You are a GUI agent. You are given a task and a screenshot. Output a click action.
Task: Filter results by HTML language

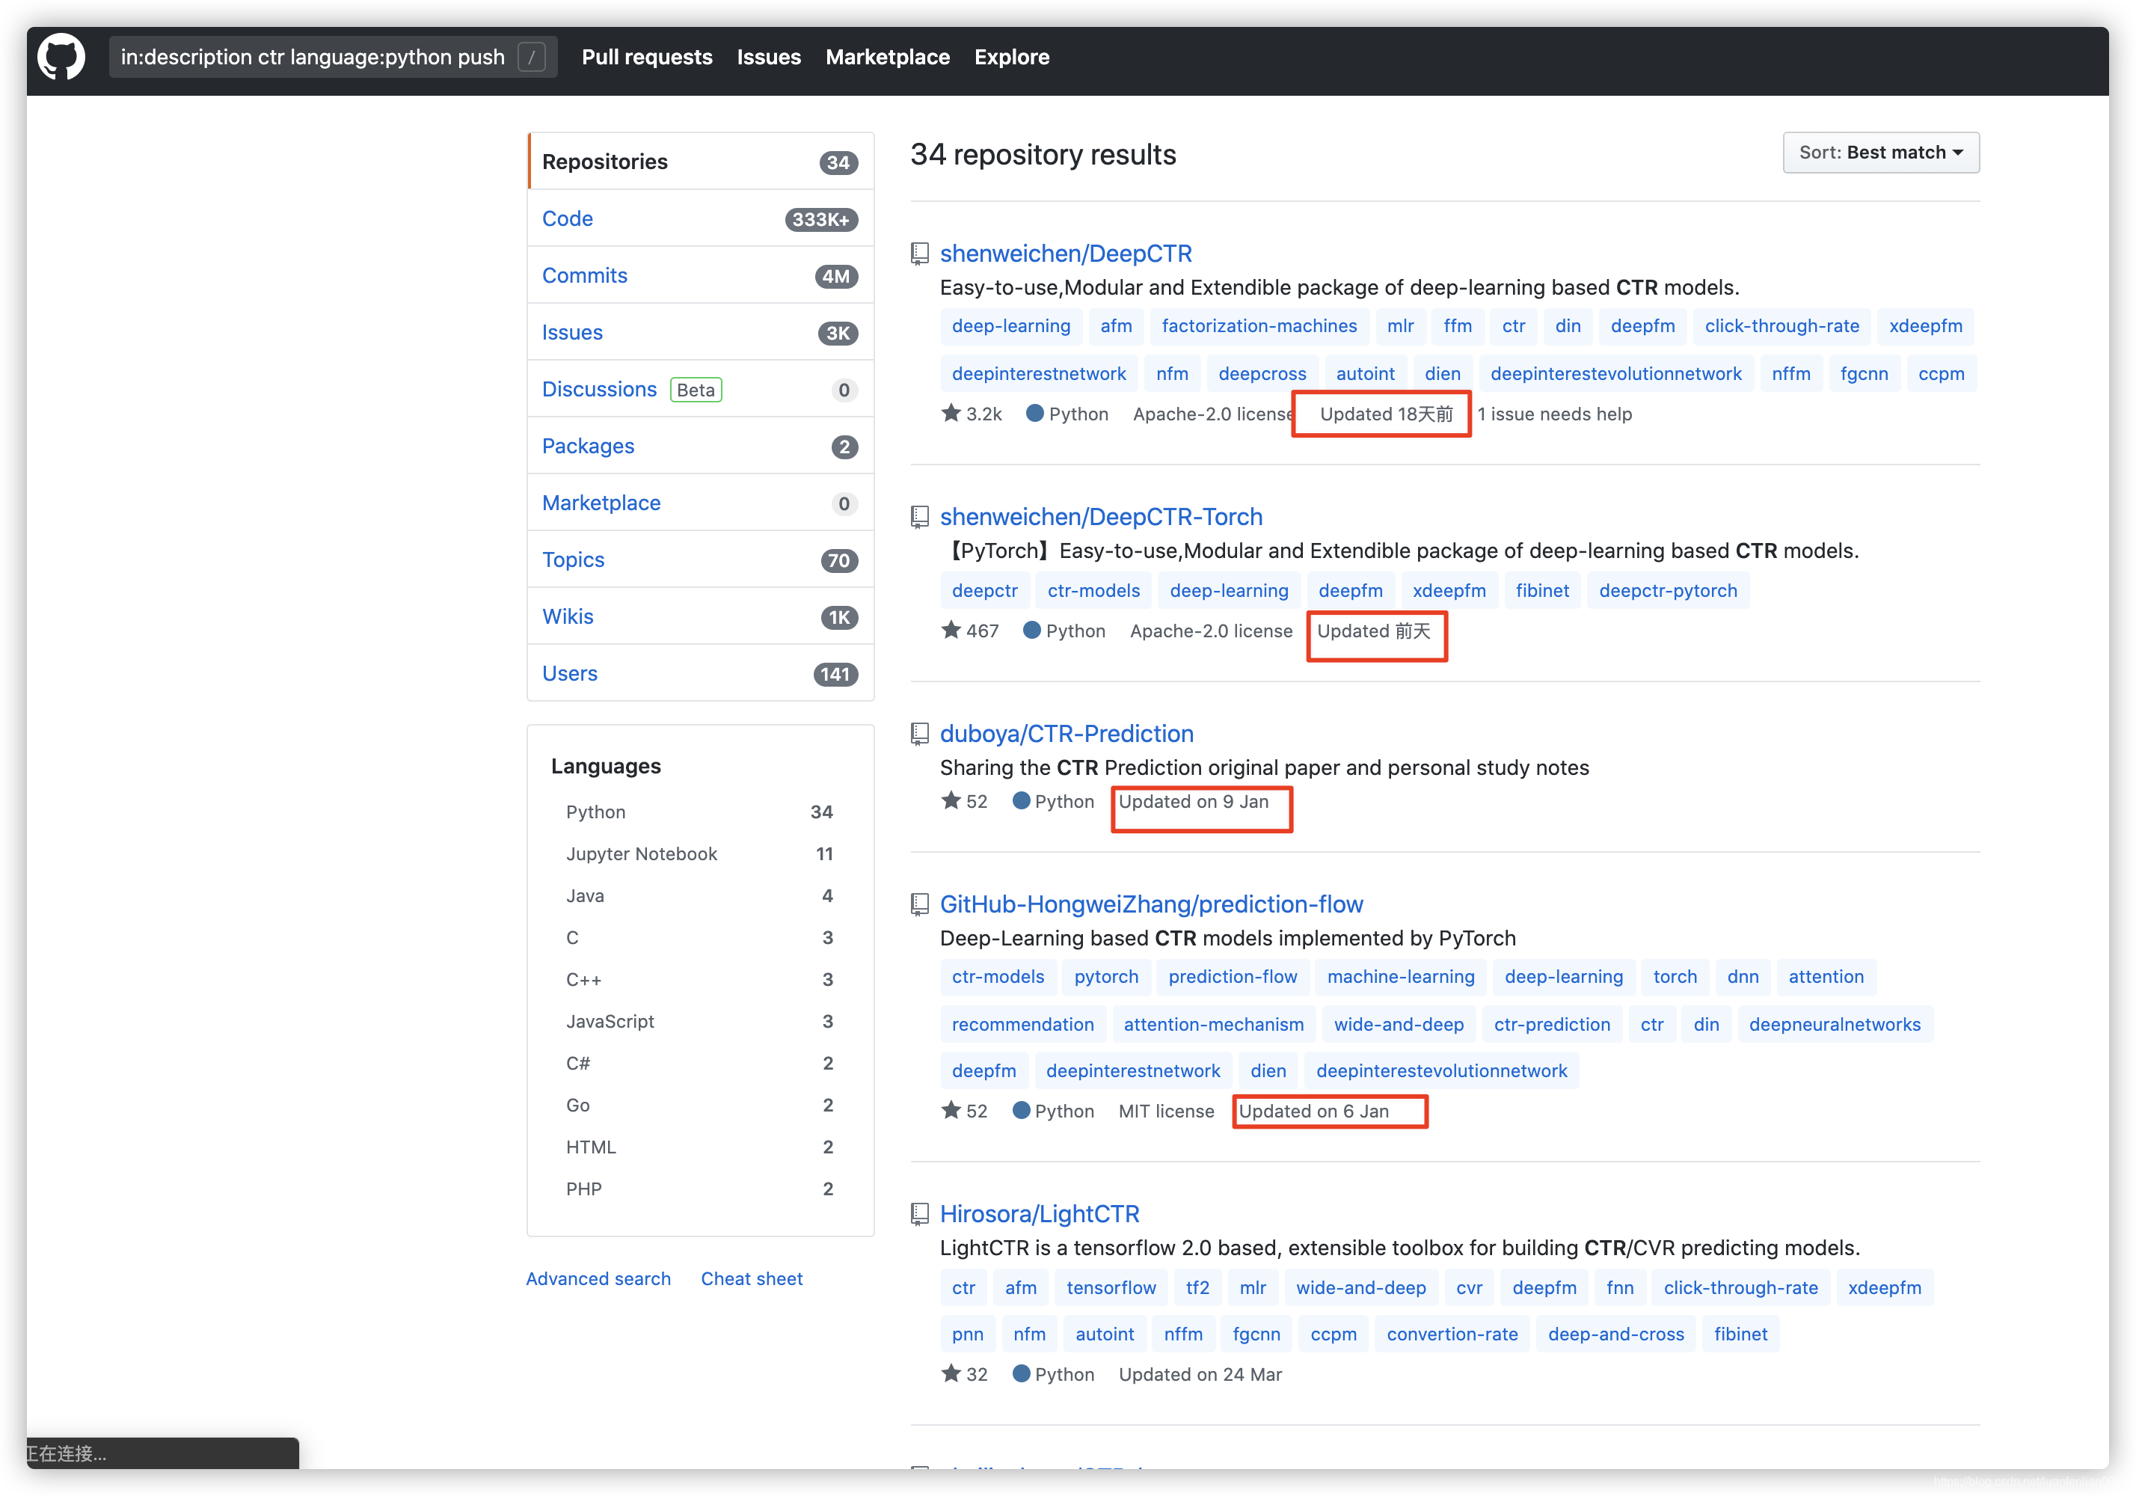tap(699, 1147)
